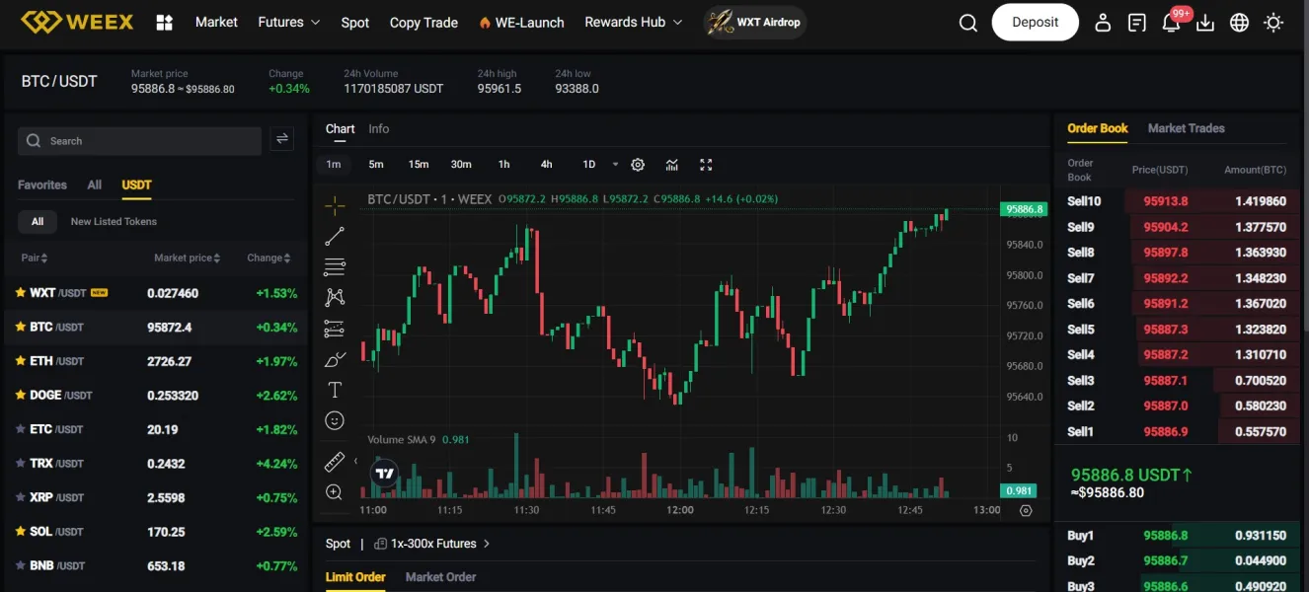Select the ruler measure tool

335,461
